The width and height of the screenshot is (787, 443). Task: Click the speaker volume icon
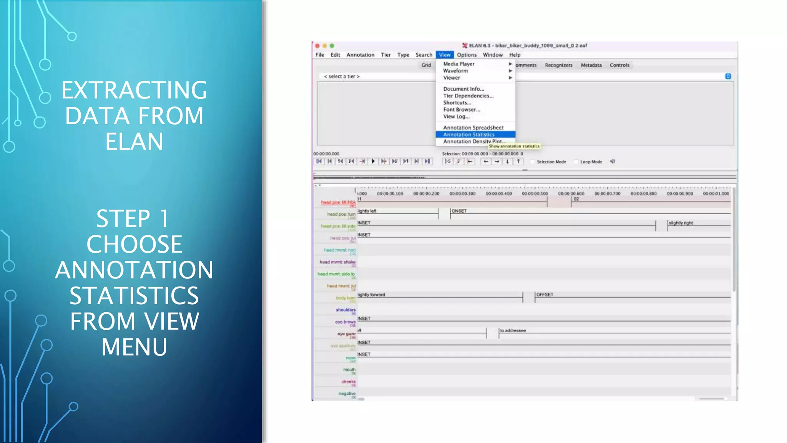(x=613, y=162)
